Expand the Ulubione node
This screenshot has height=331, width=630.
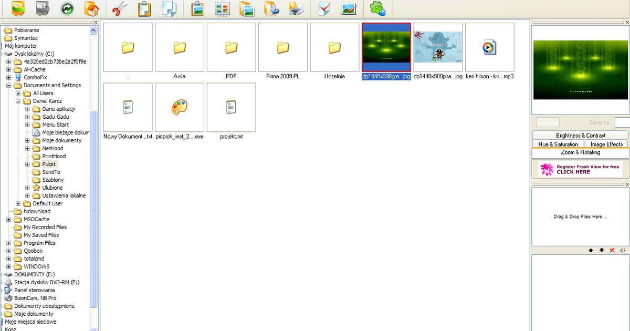click(27, 188)
